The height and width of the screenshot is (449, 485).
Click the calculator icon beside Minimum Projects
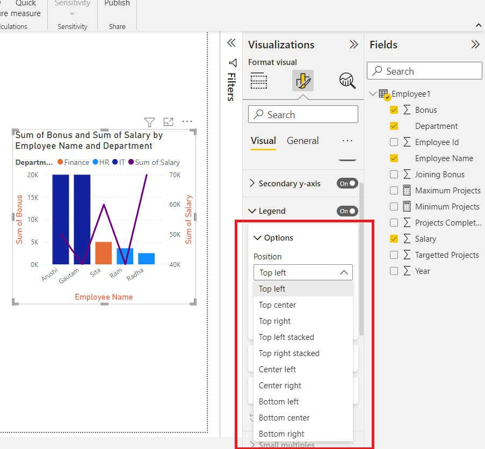407,206
